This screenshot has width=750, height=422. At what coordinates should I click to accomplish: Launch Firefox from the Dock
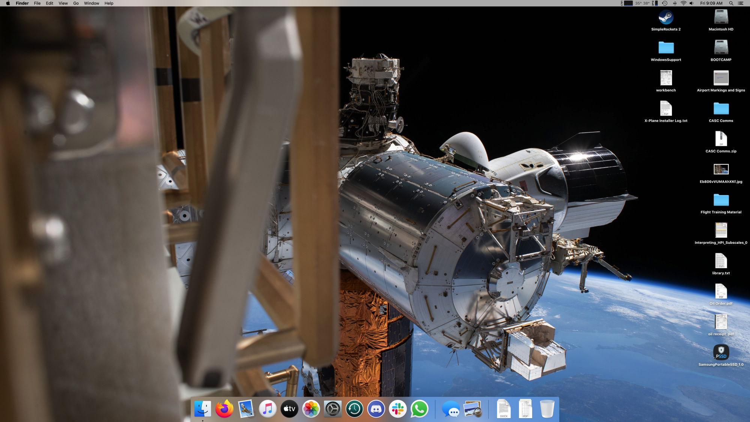[224, 409]
